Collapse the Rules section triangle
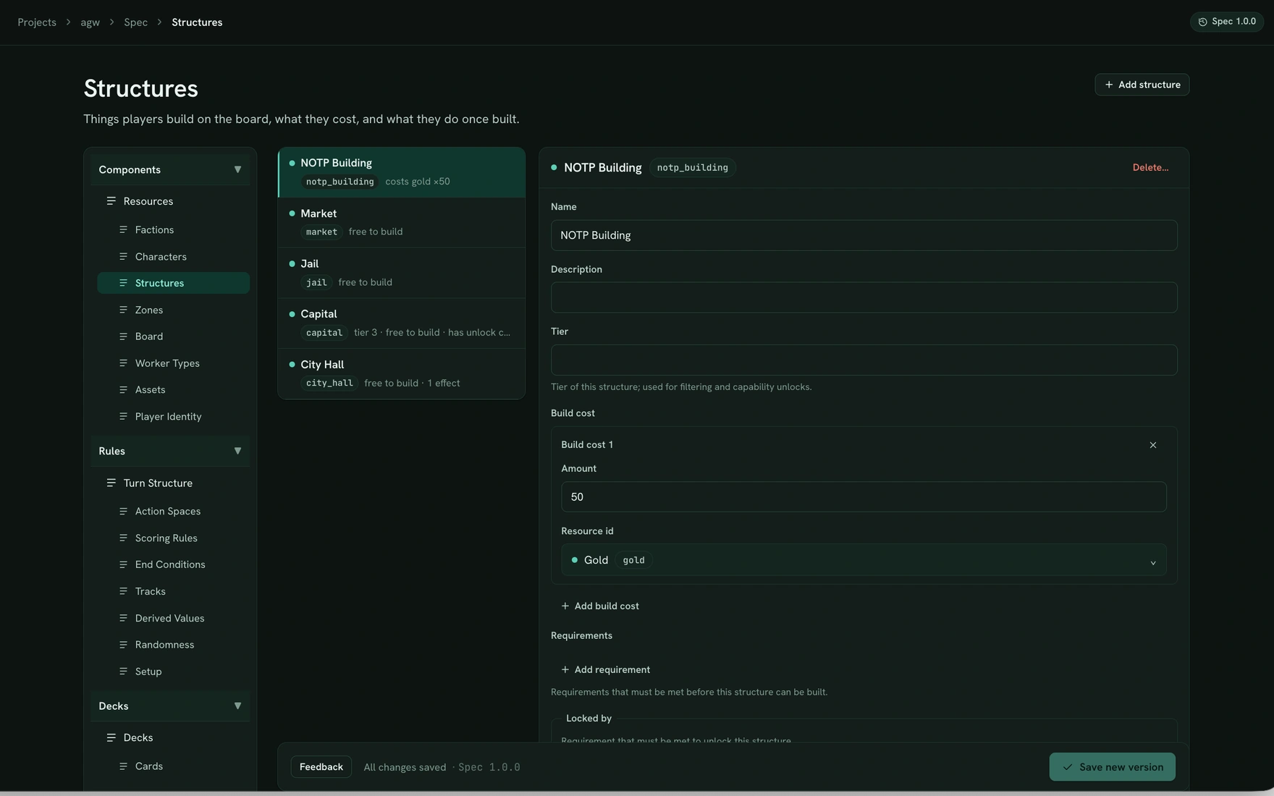Viewport: 1274px width, 796px height. tap(237, 451)
